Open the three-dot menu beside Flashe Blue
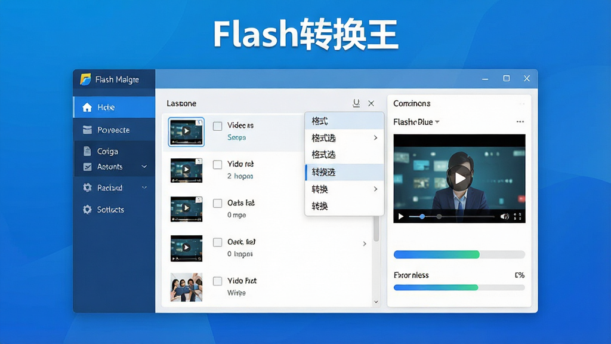Screen dimensions: 611x344 point(520,122)
